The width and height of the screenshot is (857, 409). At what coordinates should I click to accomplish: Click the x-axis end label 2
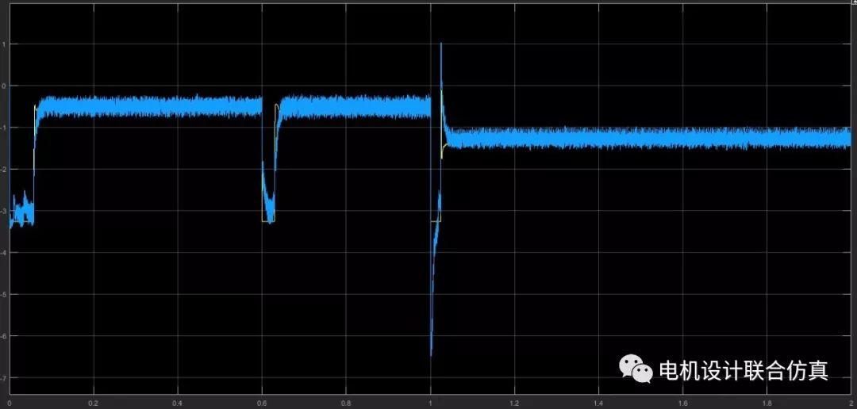click(x=849, y=402)
